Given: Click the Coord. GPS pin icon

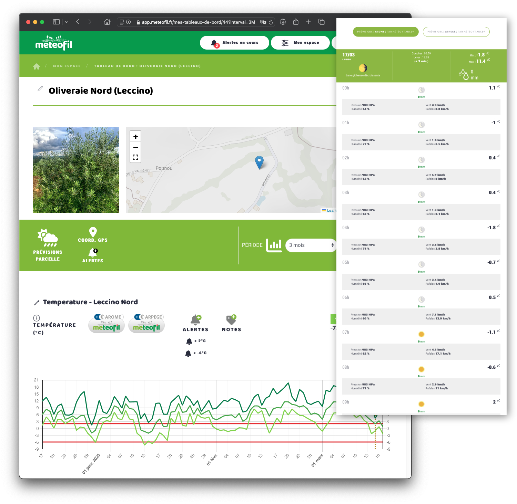Looking at the screenshot, I should point(93,232).
